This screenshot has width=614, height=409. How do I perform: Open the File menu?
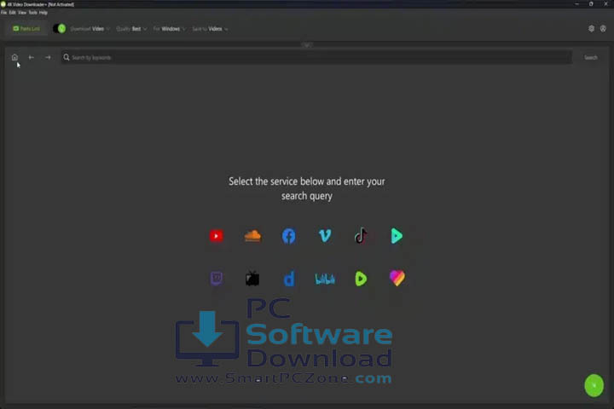click(x=4, y=13)
